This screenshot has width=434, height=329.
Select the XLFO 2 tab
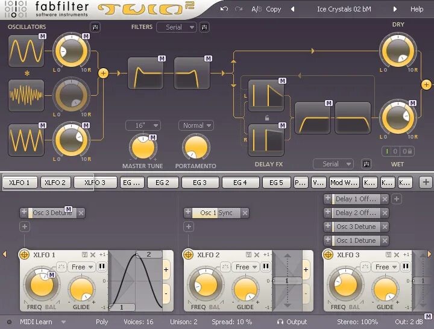55,183
